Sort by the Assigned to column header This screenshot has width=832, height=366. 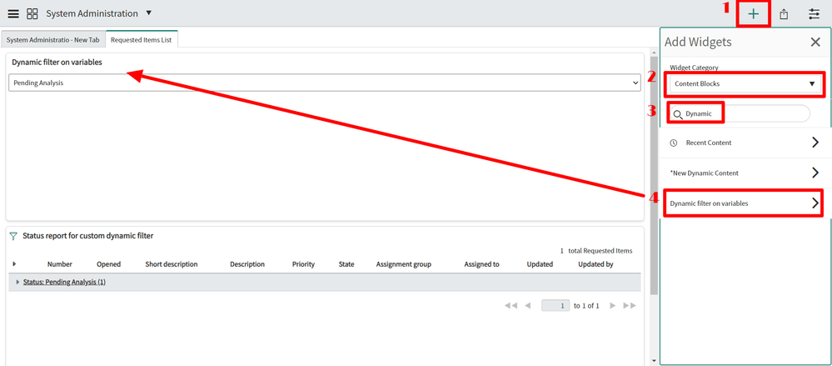(482, 264)
